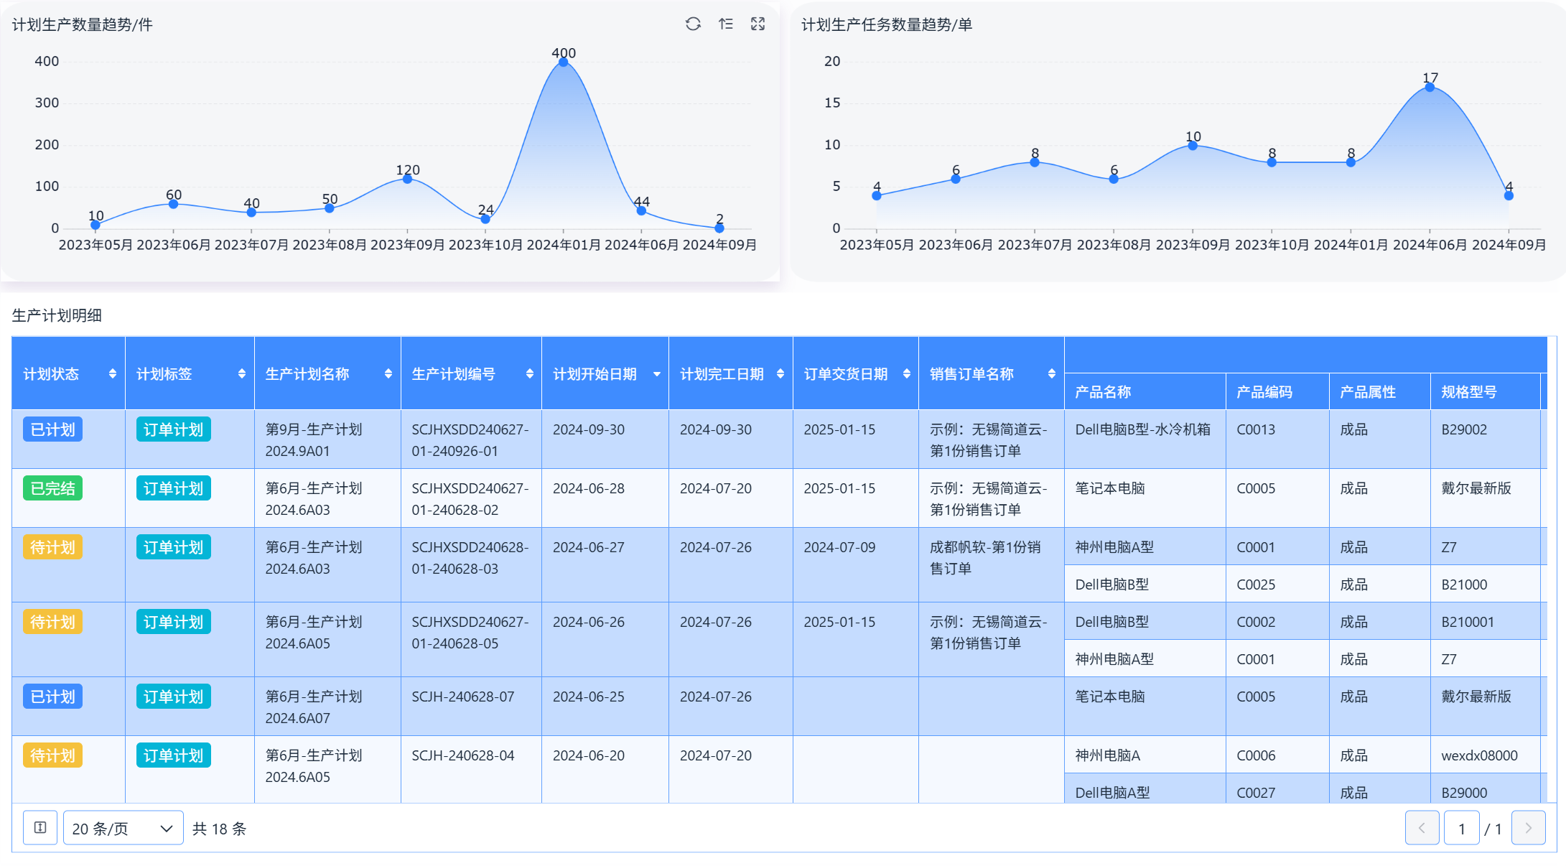Image resolution: width=1566 pixels, height=866 pixels.
Task: Click the 待计划 status badge
Action: tap(52, 546)
